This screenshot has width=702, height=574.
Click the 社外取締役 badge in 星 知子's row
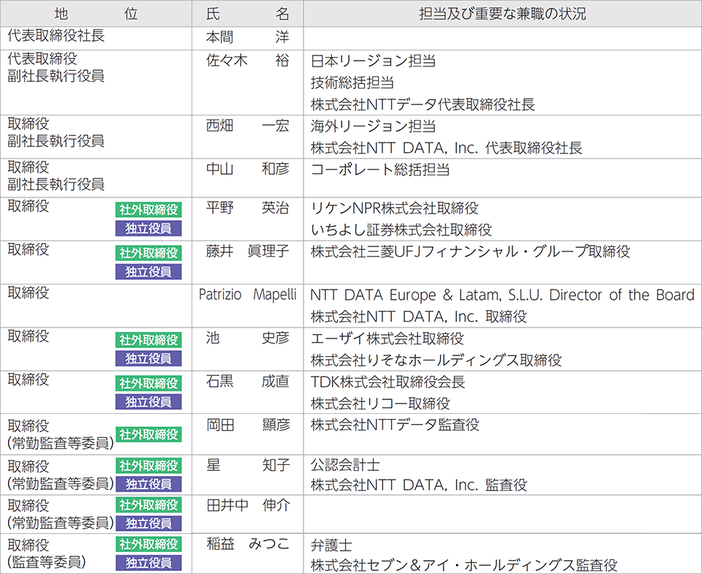(x=148, y=466)
